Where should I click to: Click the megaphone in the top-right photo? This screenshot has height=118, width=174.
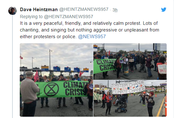pos(121,61)
